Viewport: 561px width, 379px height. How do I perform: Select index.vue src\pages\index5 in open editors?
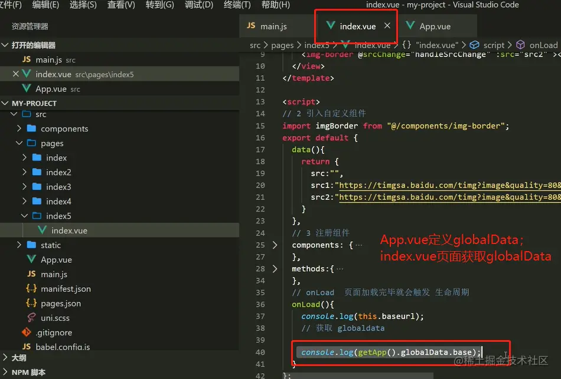click(119, 74)
